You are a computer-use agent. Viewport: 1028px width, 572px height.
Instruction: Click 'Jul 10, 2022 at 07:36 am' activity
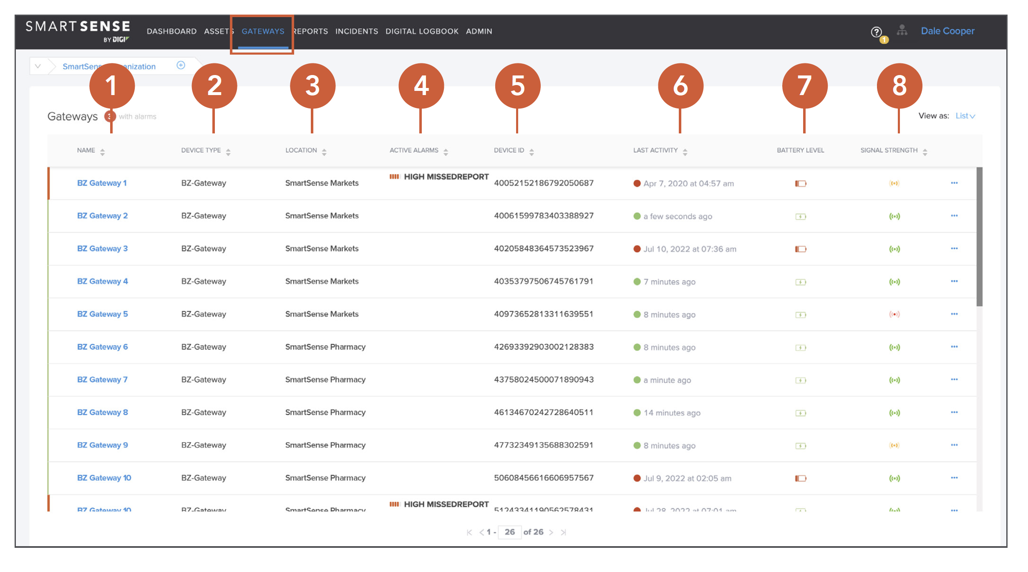(x=690, y=249)
